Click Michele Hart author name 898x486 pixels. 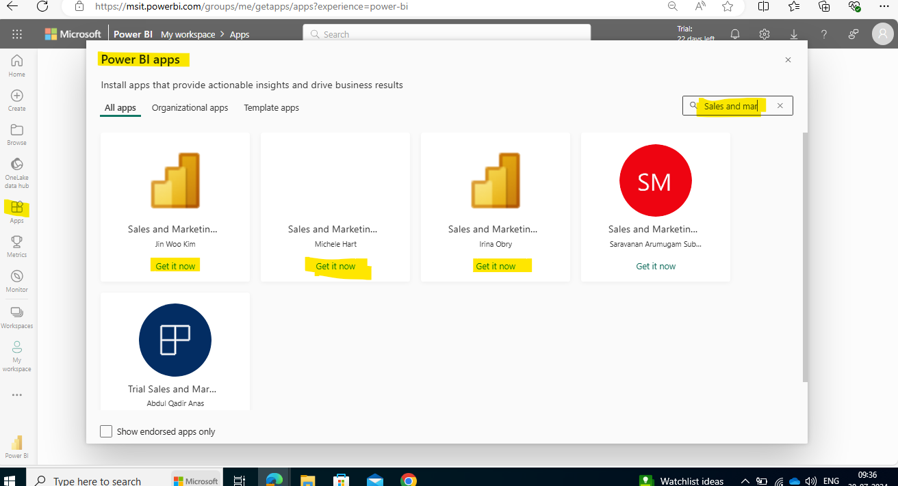[x=335, y=244]
